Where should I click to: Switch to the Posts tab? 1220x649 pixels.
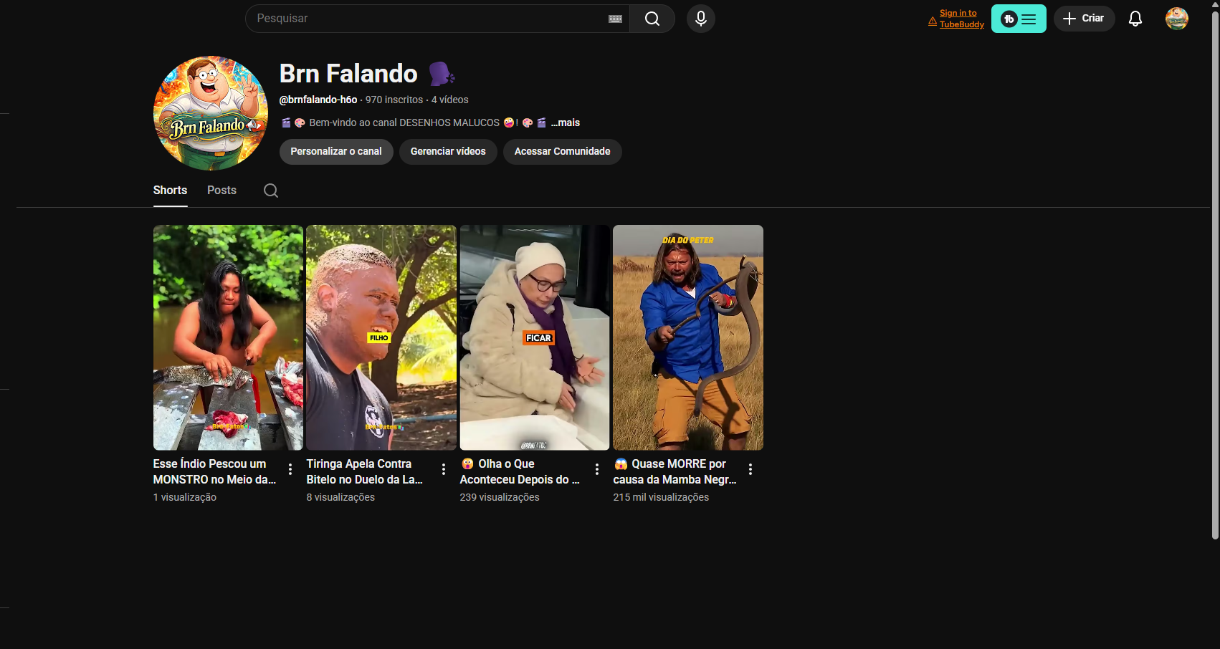[221, 191]
